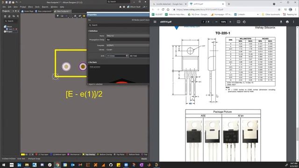Reload the Chrome page
299x168 pixels.
point(163,9)
